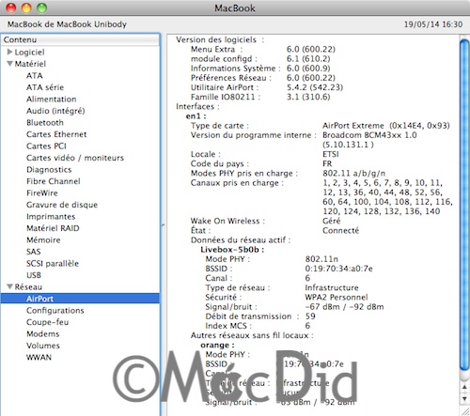Image resolution: width=470 pixels, height=416 pixels.
Task: Click the yellow minimize window button
Action: 26,8
